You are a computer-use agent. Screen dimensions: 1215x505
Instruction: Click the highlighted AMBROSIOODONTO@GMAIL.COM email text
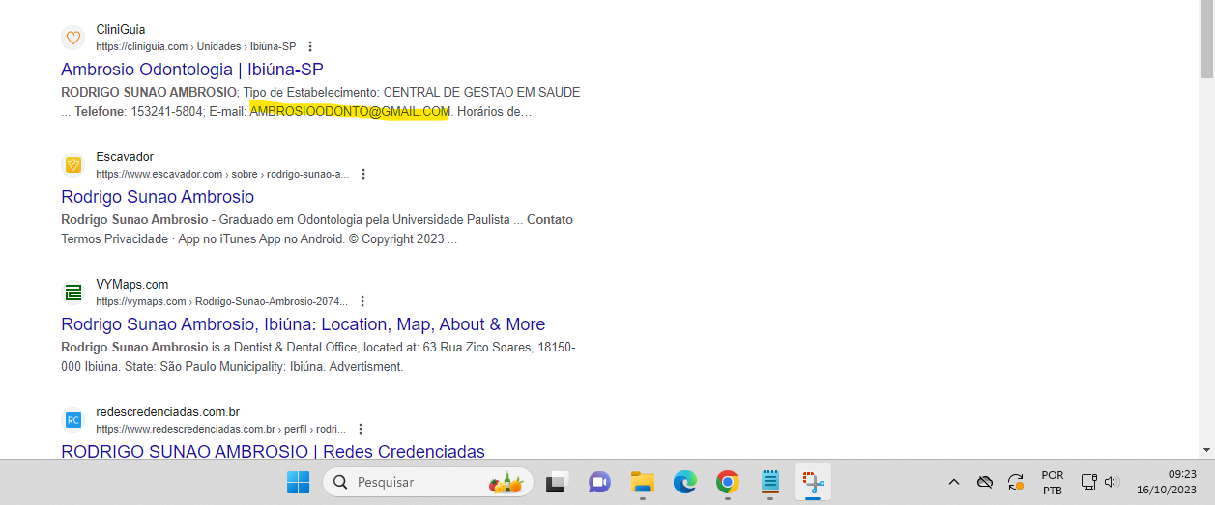coord(350,112)
